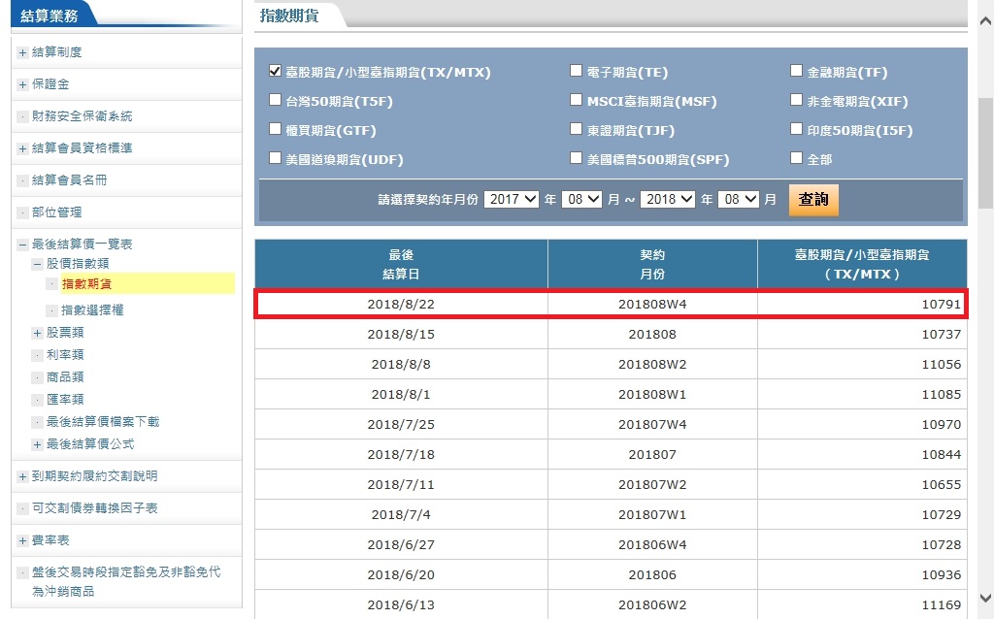The image size is (994, 619).
Task: Select the 指數期貨 tab
Action: (289, 16)
